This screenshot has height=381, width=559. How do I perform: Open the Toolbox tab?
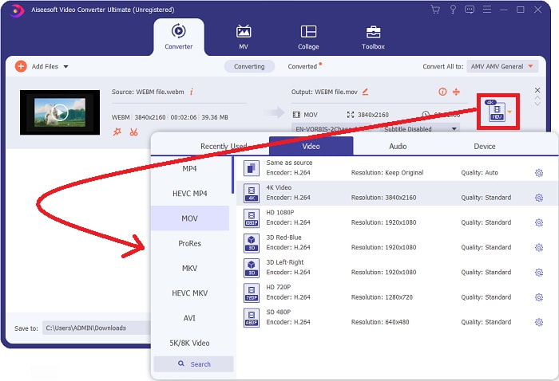[x=373, y=37]
